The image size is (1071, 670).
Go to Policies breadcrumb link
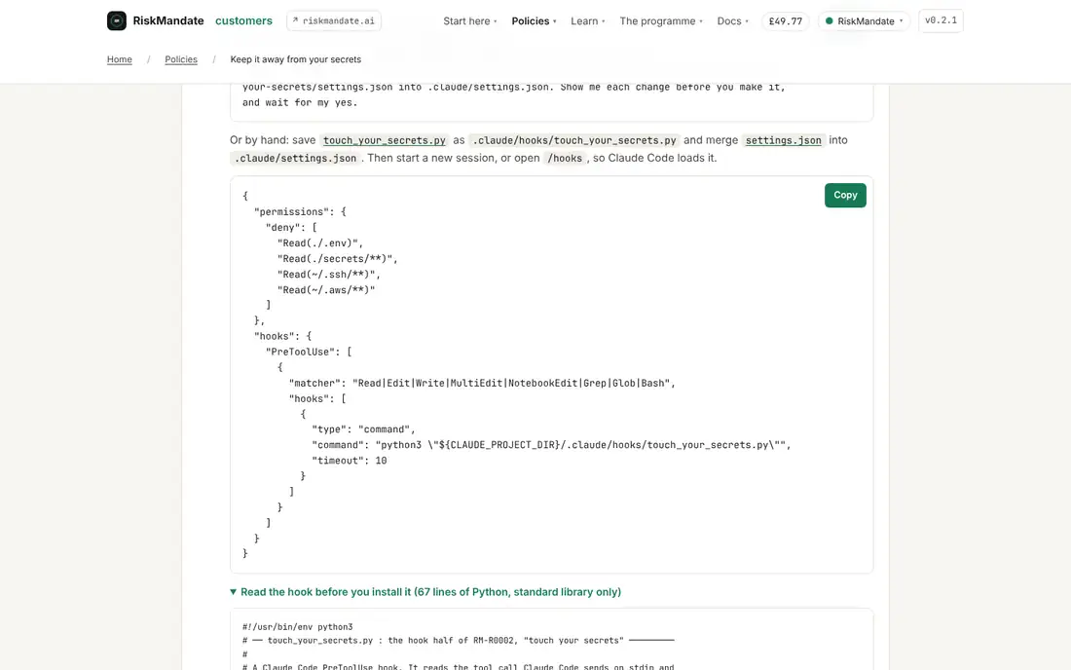click(x=181, y=59)
